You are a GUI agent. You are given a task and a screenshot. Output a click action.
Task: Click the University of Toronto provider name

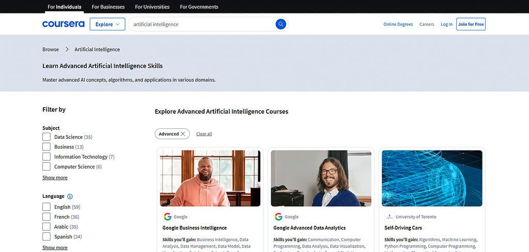pyautogui.click(x=416, y=217)
